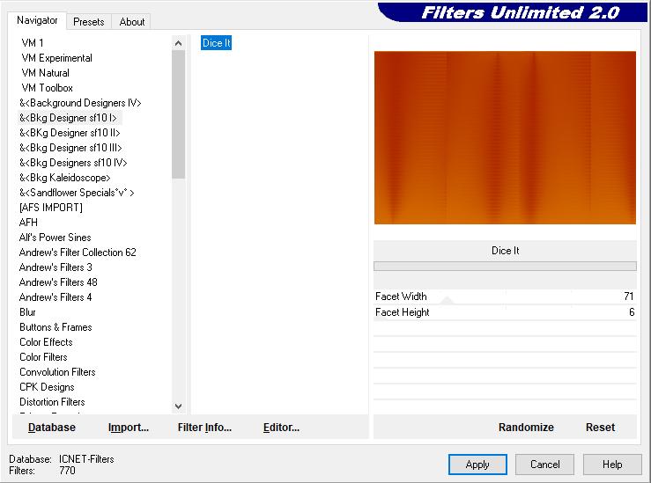Select Andrew's Filters 48 category
651x483 pixels.
coord(58,282)
